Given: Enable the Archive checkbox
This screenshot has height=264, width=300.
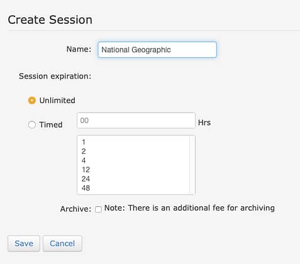Looking at the screenshot, I should (x=98, y=209).
